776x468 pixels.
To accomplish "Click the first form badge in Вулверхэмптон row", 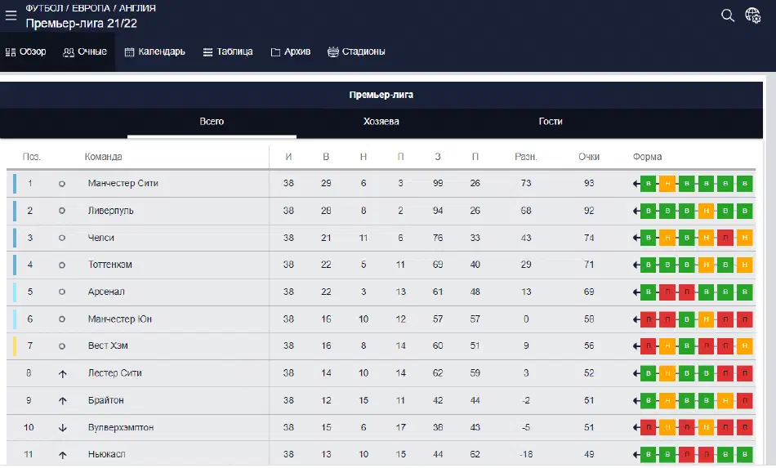I will (648, 427).
